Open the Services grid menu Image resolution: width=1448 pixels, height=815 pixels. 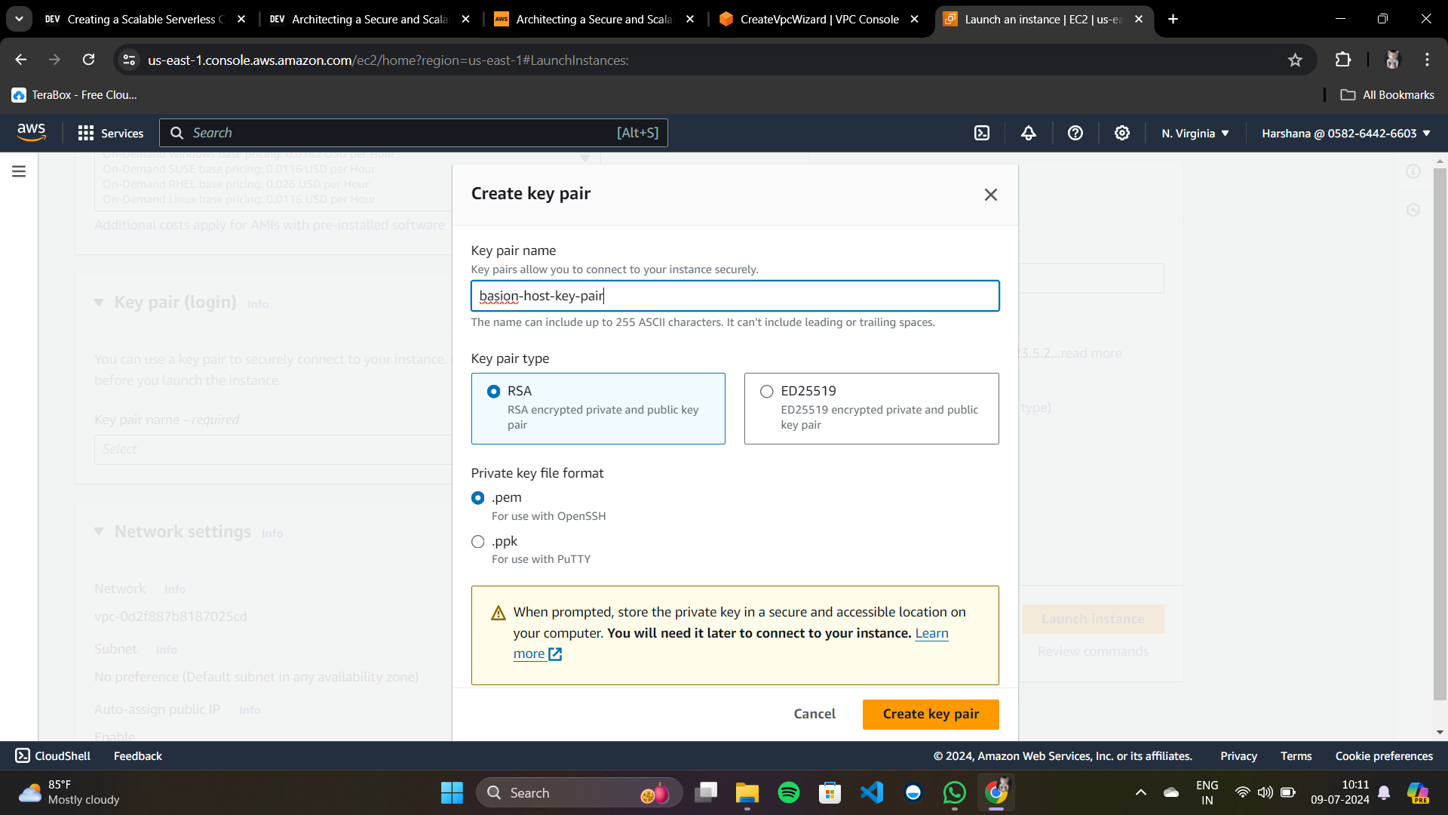click(110, 134)
